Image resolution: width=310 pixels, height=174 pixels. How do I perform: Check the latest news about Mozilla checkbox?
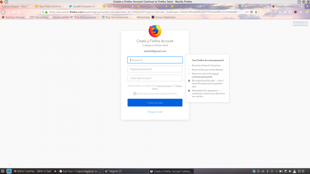[x=135, y=93]
